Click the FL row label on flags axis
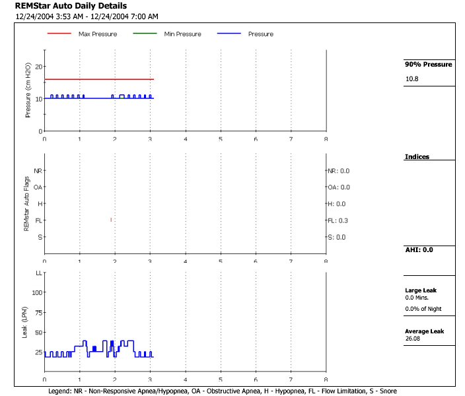465x396 pixels. [38, 220]
